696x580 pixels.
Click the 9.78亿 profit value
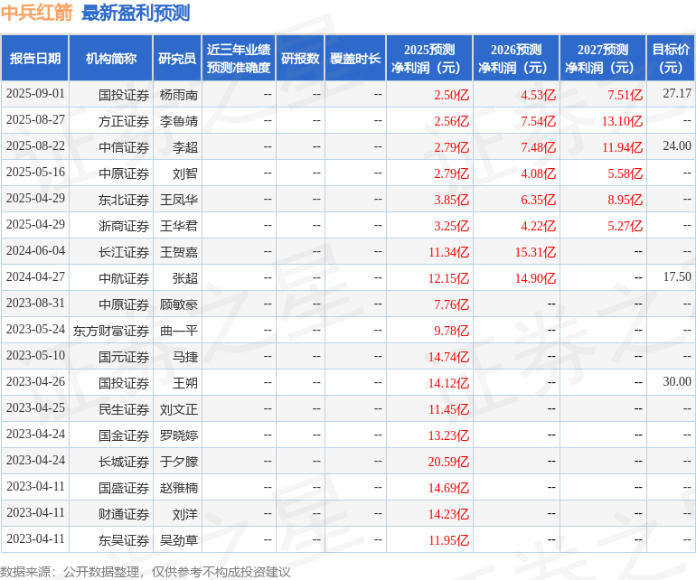tap(451, 331)
